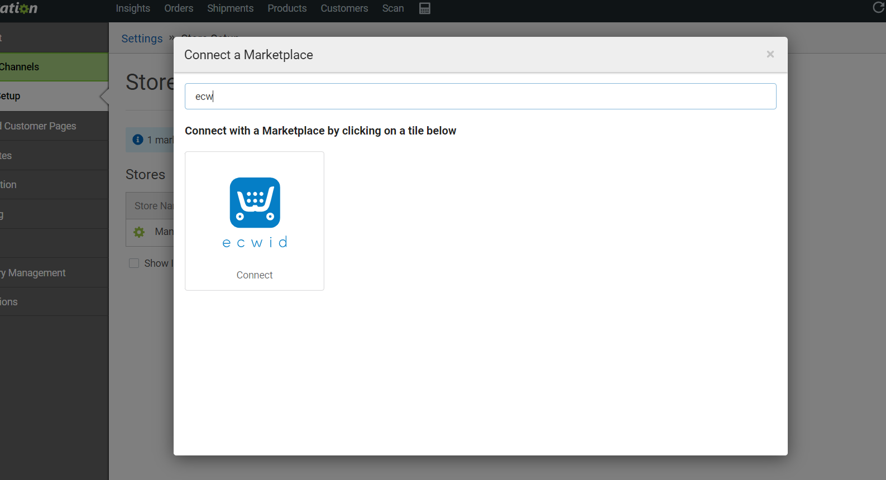Select the Ecwid shopping cart logo
The height and width of the screenshot is (480, 886).
click(255, 203)
